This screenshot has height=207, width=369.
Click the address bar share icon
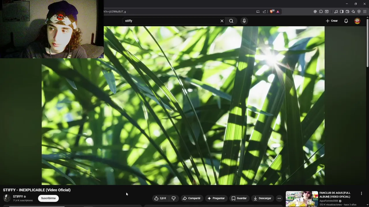[264, 11]
